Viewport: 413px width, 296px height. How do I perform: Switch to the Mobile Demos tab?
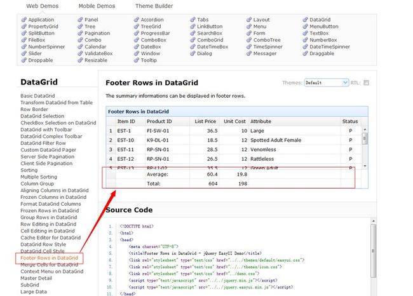coord(97,6)
